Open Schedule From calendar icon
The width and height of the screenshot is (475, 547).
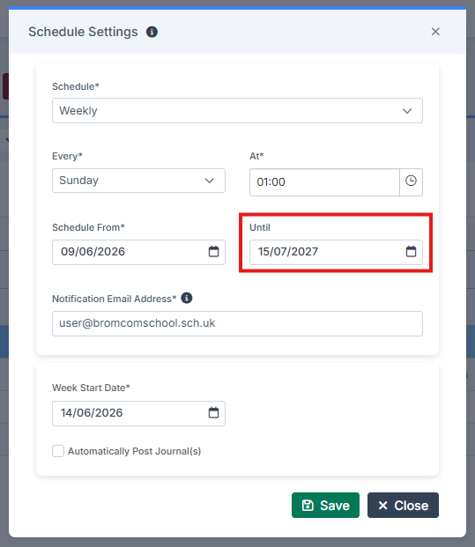coord(213,251)
